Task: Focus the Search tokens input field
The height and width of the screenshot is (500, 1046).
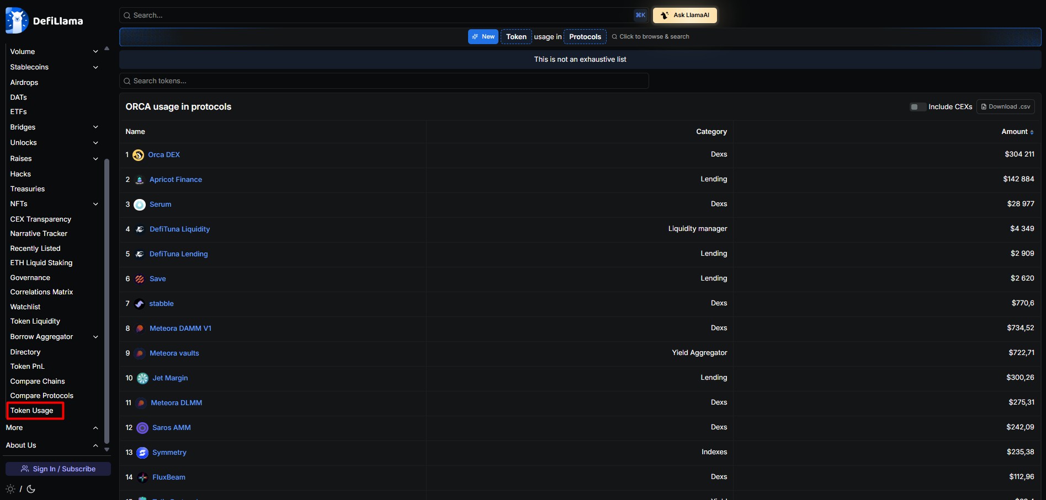Action: tap(384, 81)
